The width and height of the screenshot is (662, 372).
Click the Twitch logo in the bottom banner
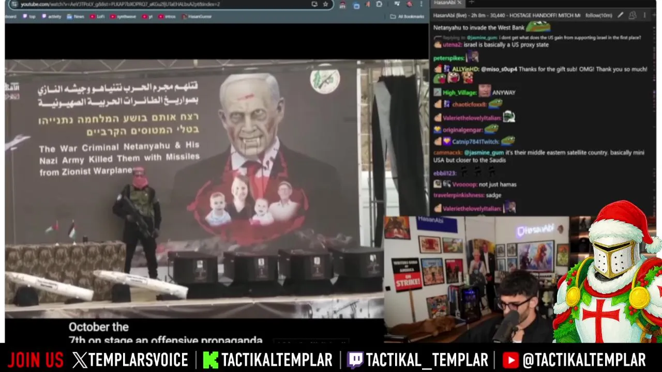point(355,360)
